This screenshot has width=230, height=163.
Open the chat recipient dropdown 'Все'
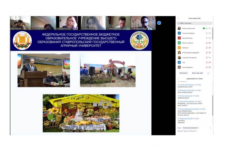tap(191, 128)
